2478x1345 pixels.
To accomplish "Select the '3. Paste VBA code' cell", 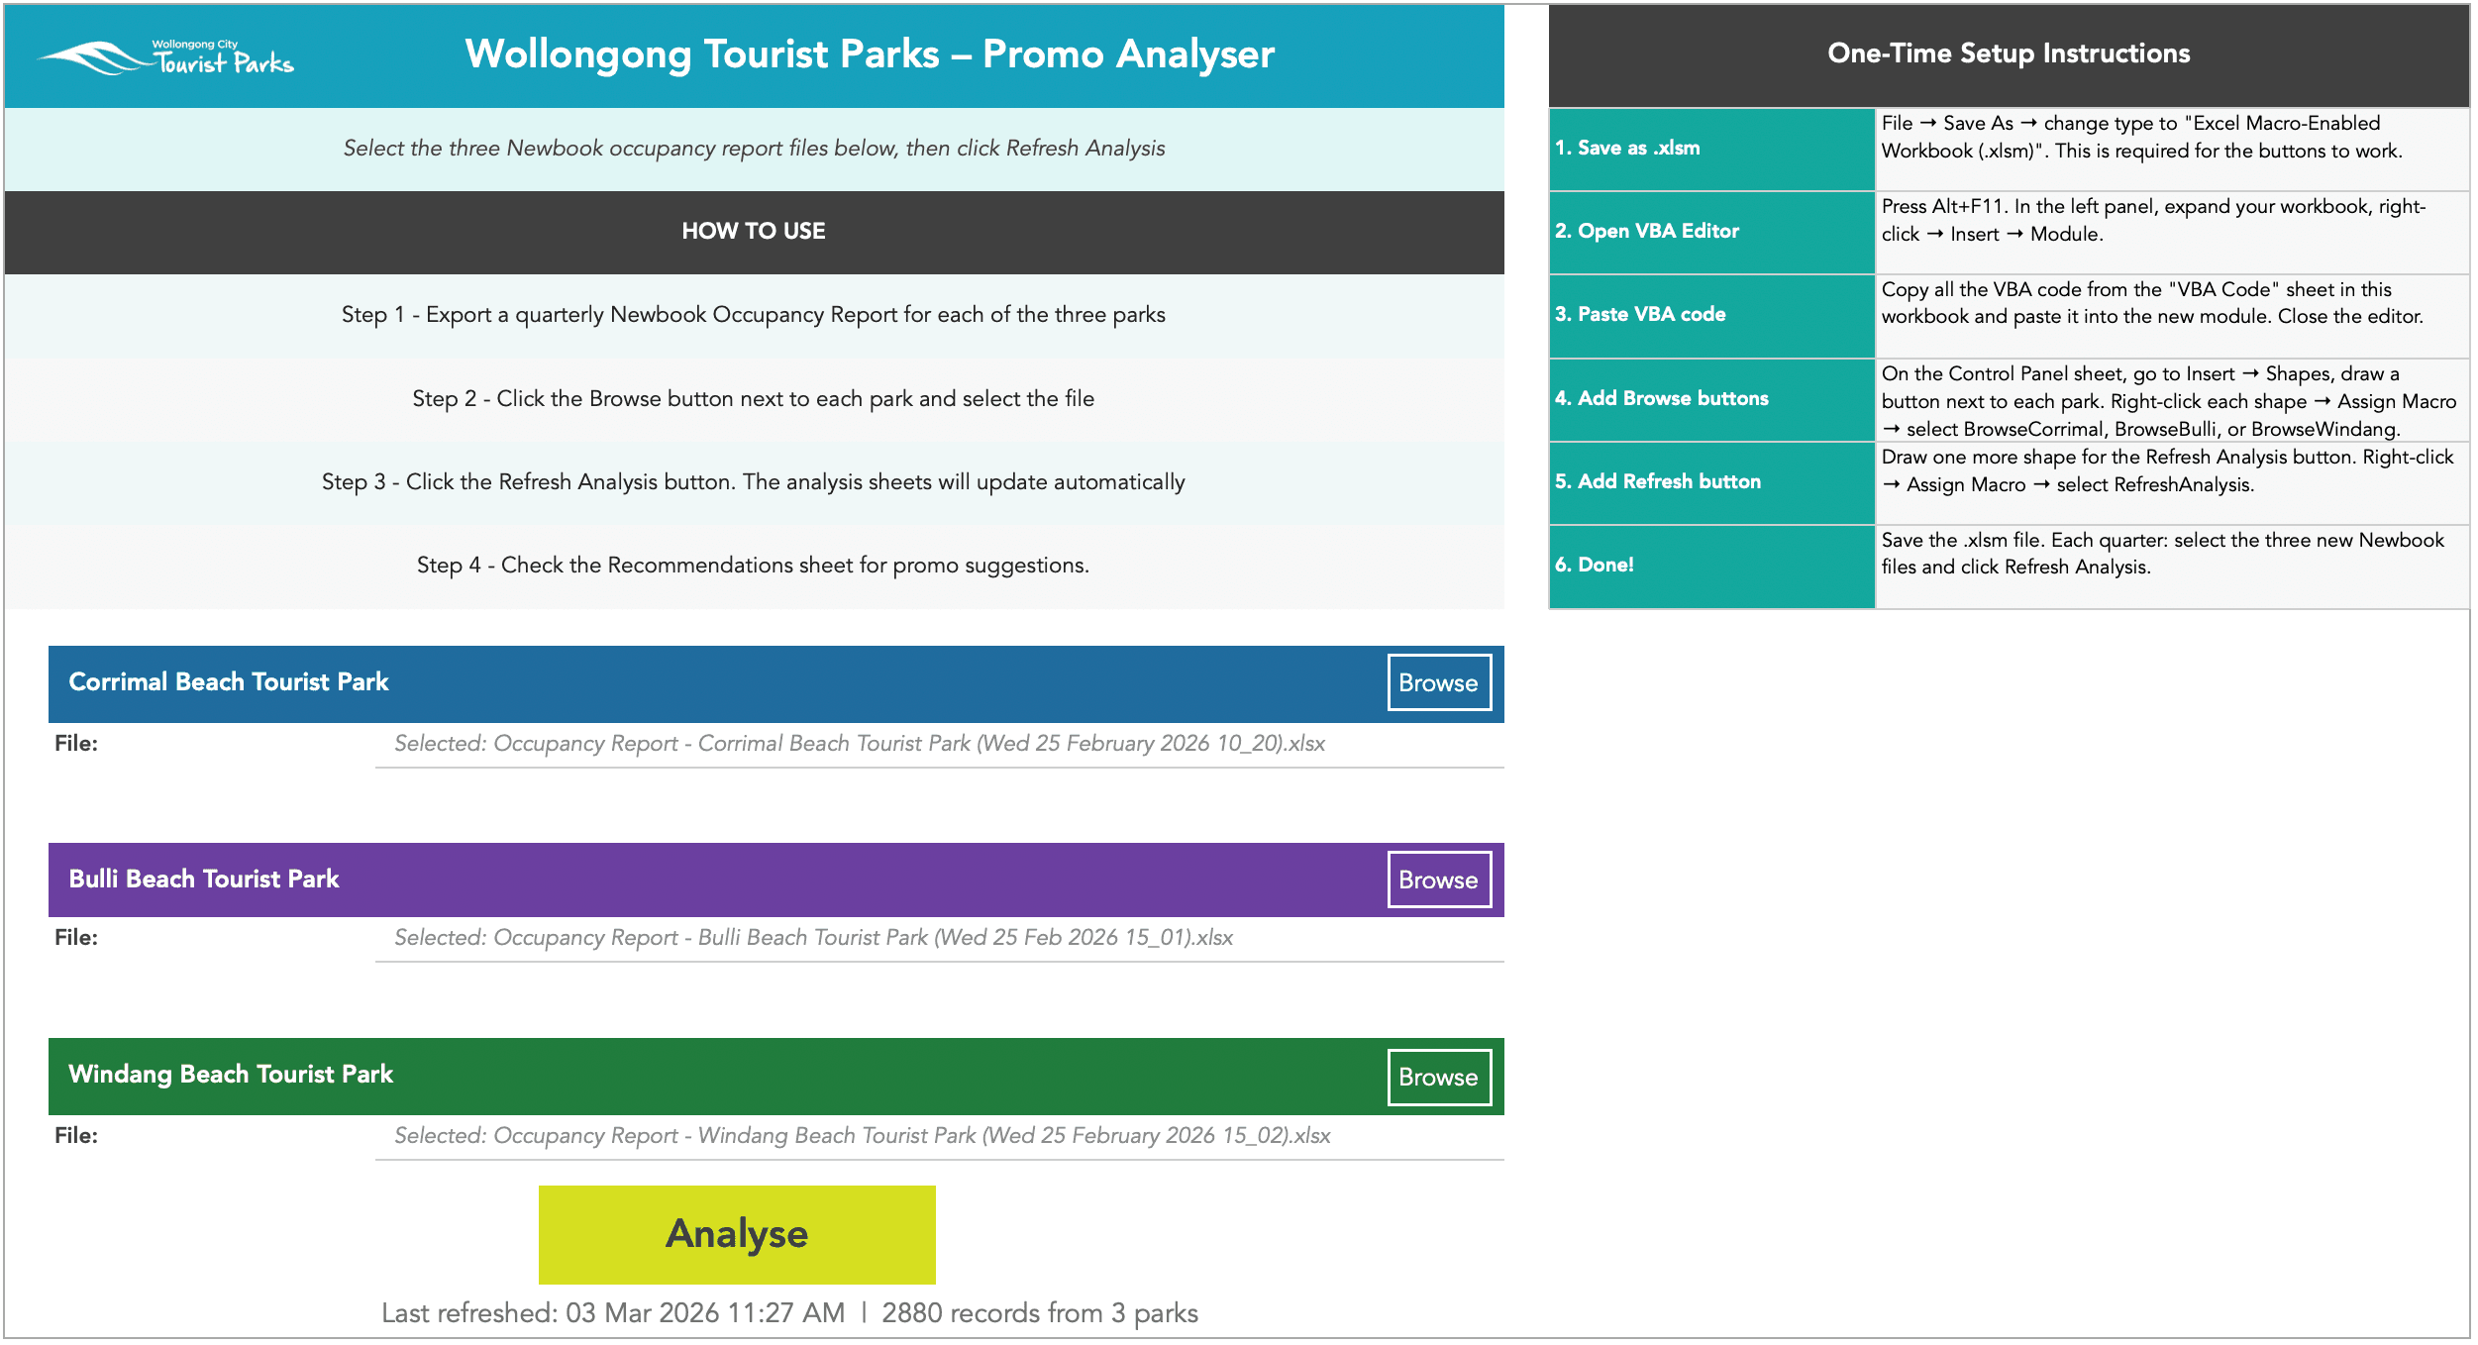I will click(x=1710, y=315).
